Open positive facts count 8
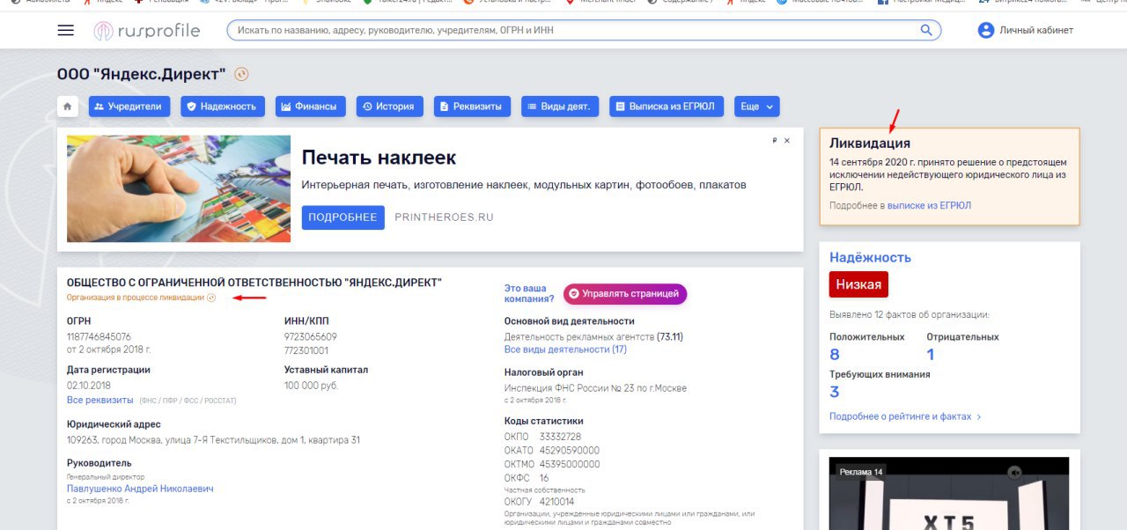1127x530 pixels. pyautogui.click(x=835, y=355)
